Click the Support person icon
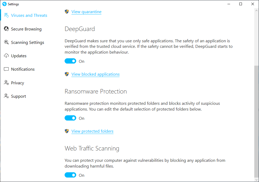Viewport: 259px width, 182px height. tap(7, 96)
